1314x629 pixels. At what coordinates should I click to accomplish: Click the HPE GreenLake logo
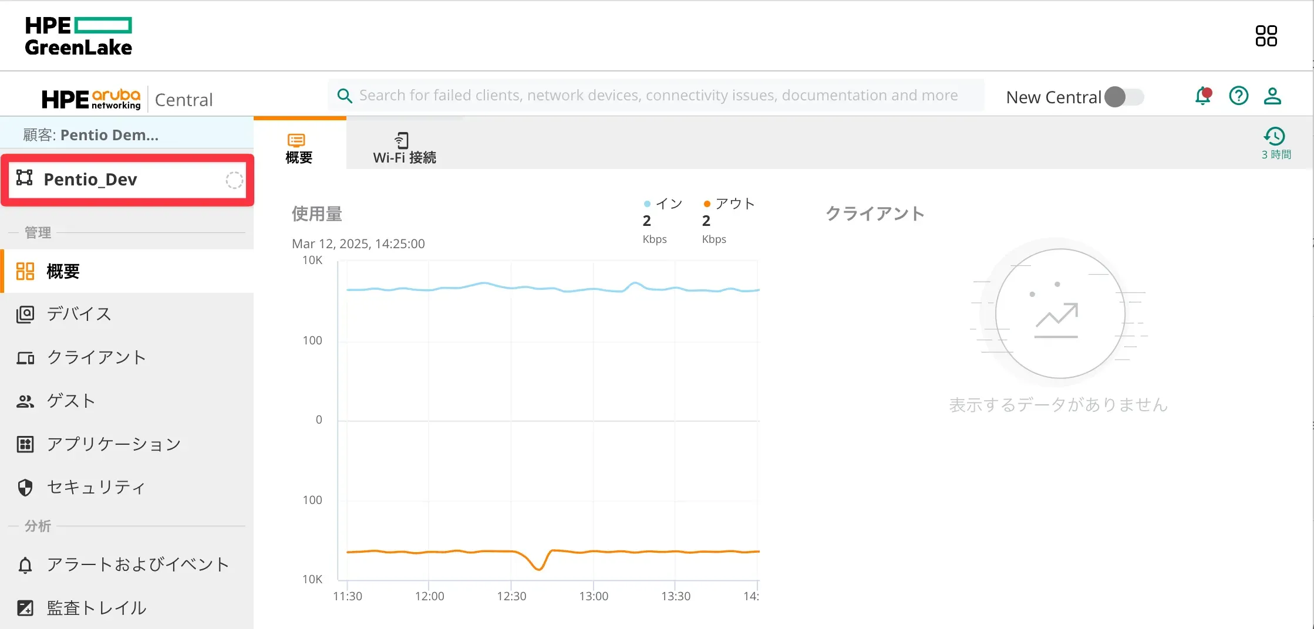[78, 36]
